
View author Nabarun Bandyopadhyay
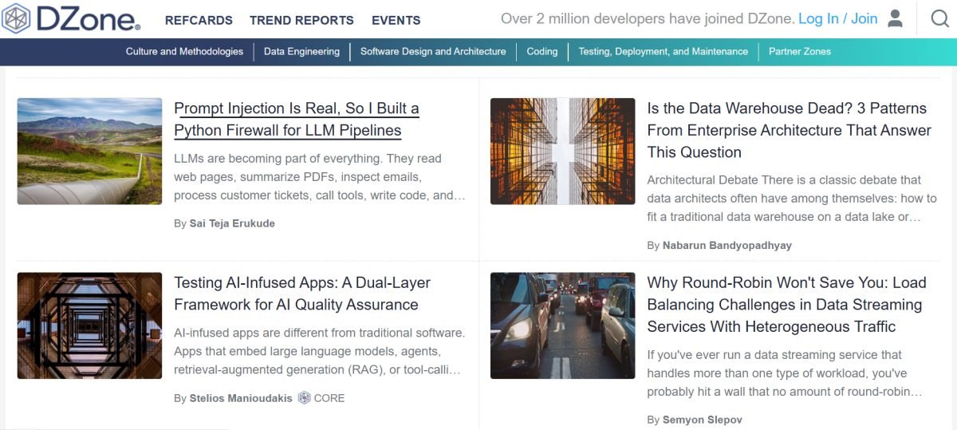(727, 245)
